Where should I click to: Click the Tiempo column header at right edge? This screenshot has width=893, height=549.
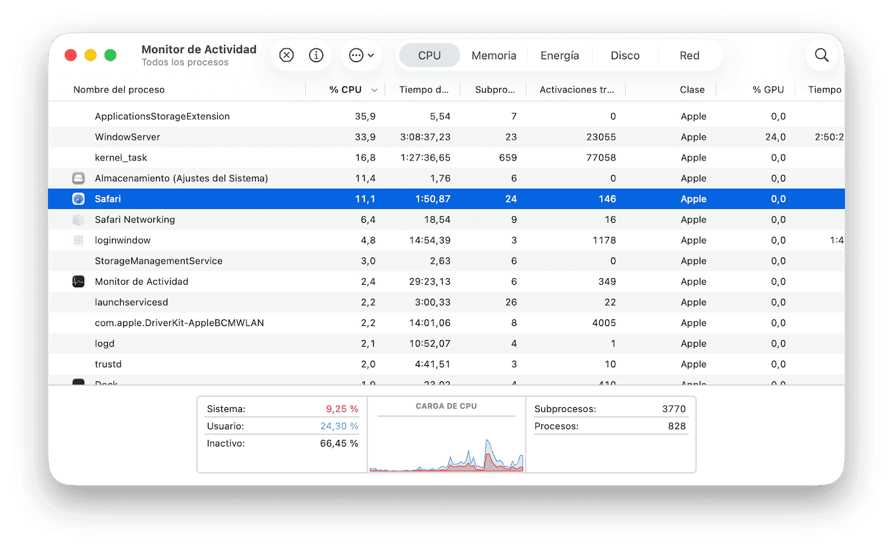(x=825, y=89)
